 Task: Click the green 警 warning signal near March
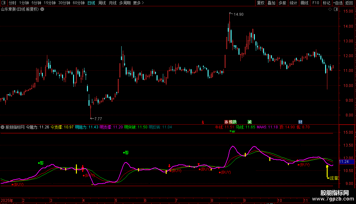[41, 163]
